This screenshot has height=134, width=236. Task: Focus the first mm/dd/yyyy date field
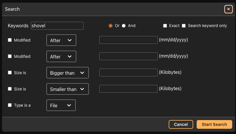[128, 40]
